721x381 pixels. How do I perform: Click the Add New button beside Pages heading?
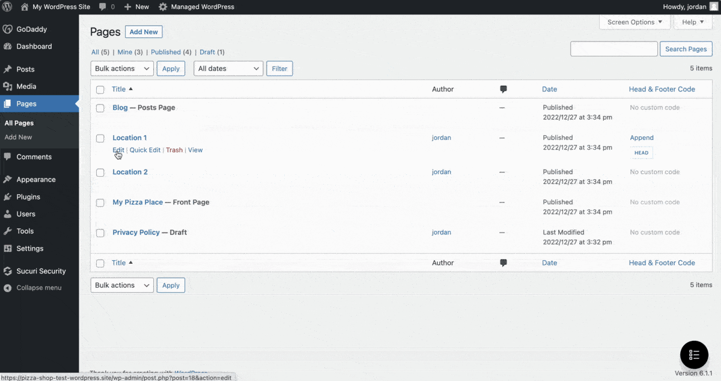(144, 32)
